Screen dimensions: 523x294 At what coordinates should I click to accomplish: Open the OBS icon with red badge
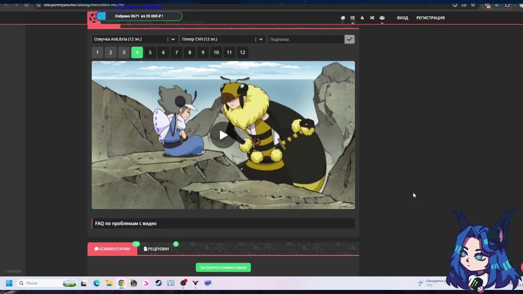tap(183, 283)
